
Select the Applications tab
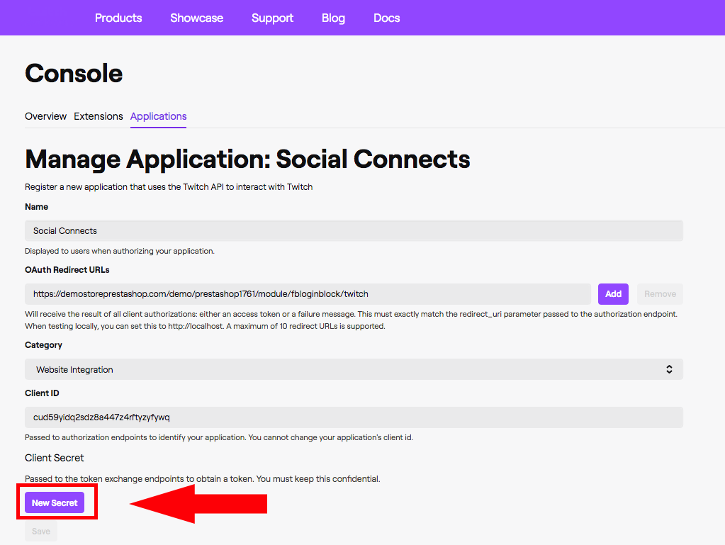coord(159,116)
